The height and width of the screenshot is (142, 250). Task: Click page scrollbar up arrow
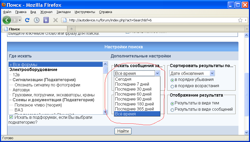click(x=246, y=35)
